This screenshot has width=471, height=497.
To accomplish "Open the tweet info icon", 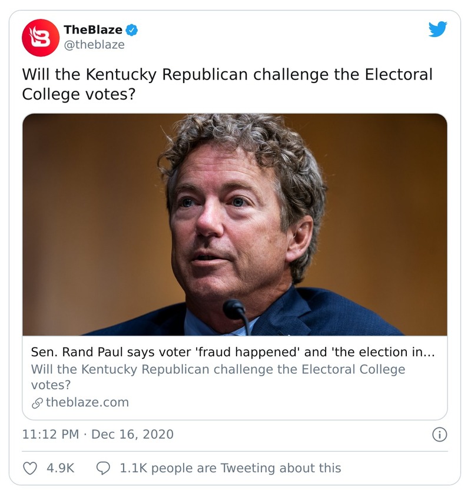I will pos(439,435).
